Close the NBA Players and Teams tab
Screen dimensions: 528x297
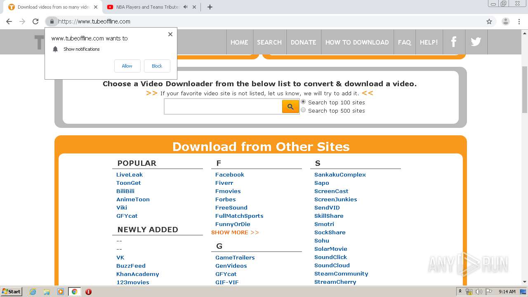(x=194, y=7)
